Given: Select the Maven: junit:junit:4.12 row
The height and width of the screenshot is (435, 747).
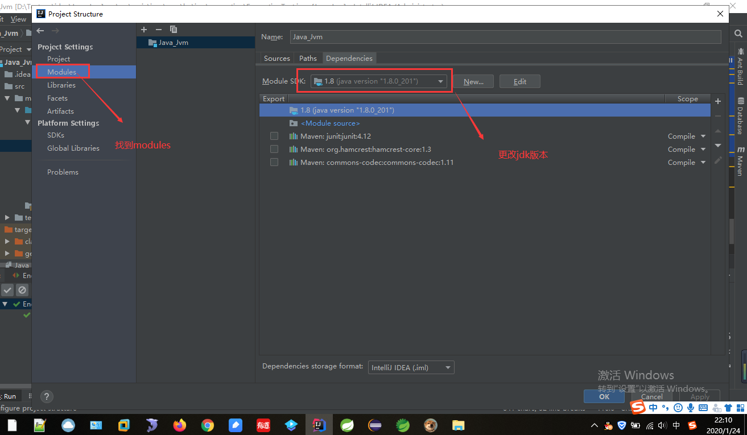Looking at the screenshot, I should coord(485,136).
